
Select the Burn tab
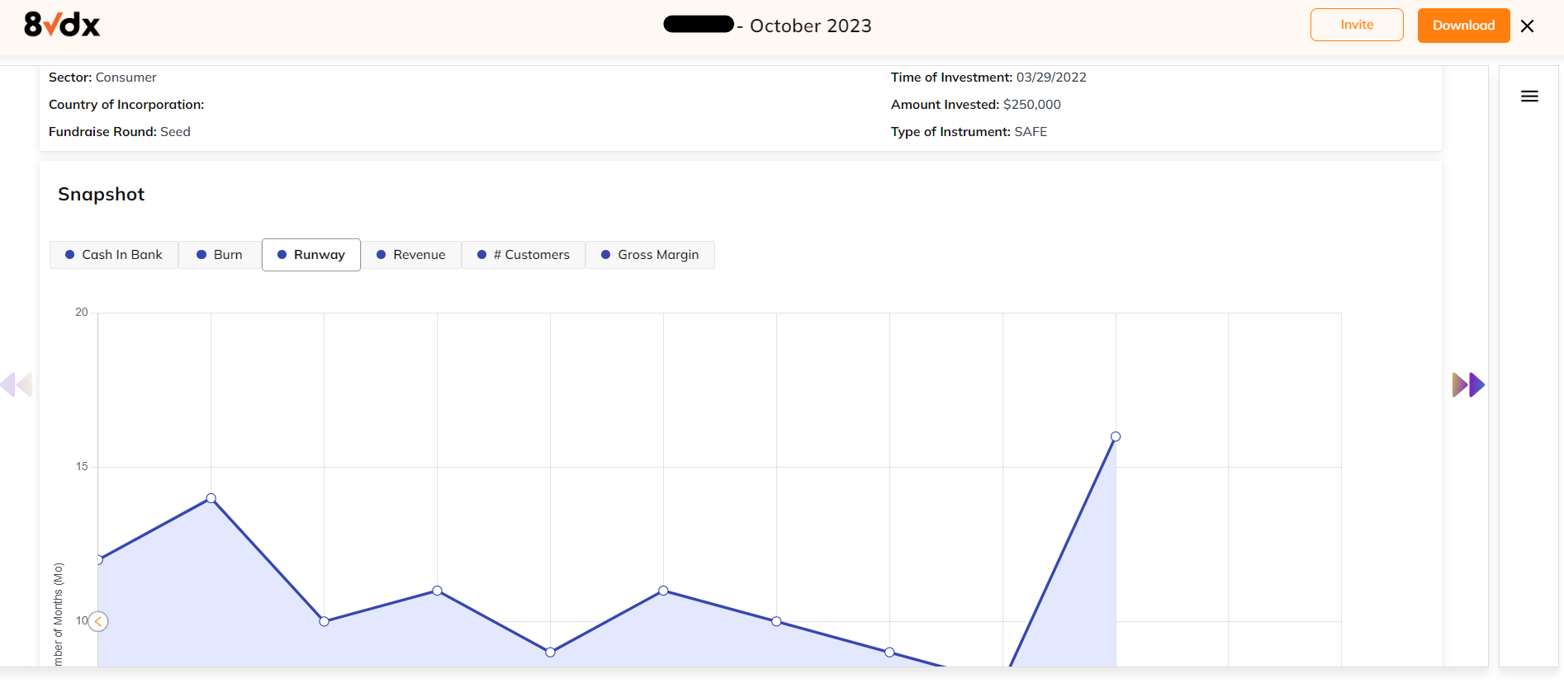click(x=220, y=255)
